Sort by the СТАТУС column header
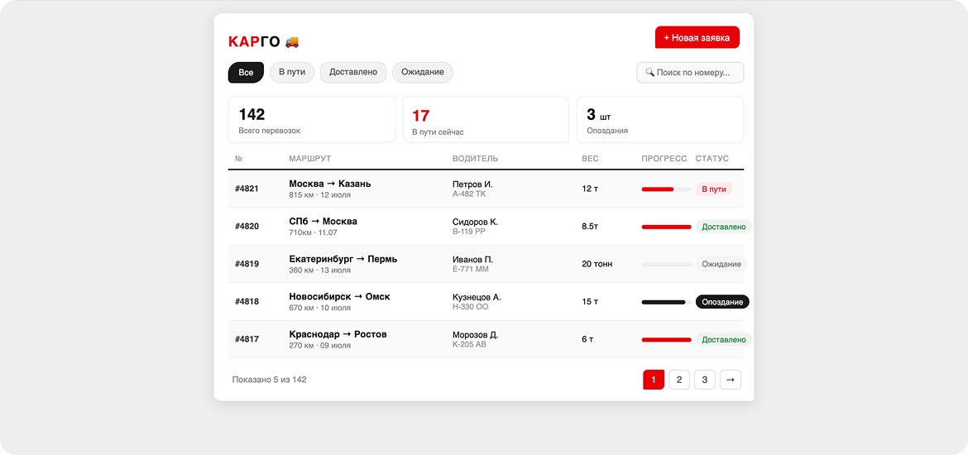Image resolution: width=968 pixels, height=455 pixels. [x=712, y=159]
